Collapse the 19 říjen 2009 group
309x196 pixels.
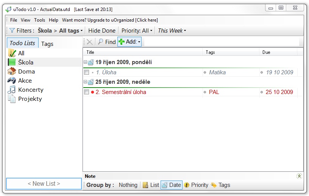[85, 62]
